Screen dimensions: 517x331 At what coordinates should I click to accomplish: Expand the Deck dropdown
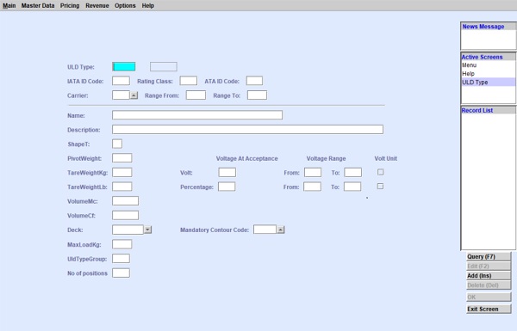(147, 230)
